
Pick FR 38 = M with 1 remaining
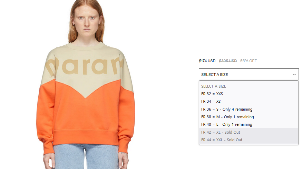[x=249, y=117]
